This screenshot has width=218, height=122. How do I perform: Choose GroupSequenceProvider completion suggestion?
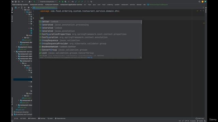pyautogui.click(x=90, y=44)
